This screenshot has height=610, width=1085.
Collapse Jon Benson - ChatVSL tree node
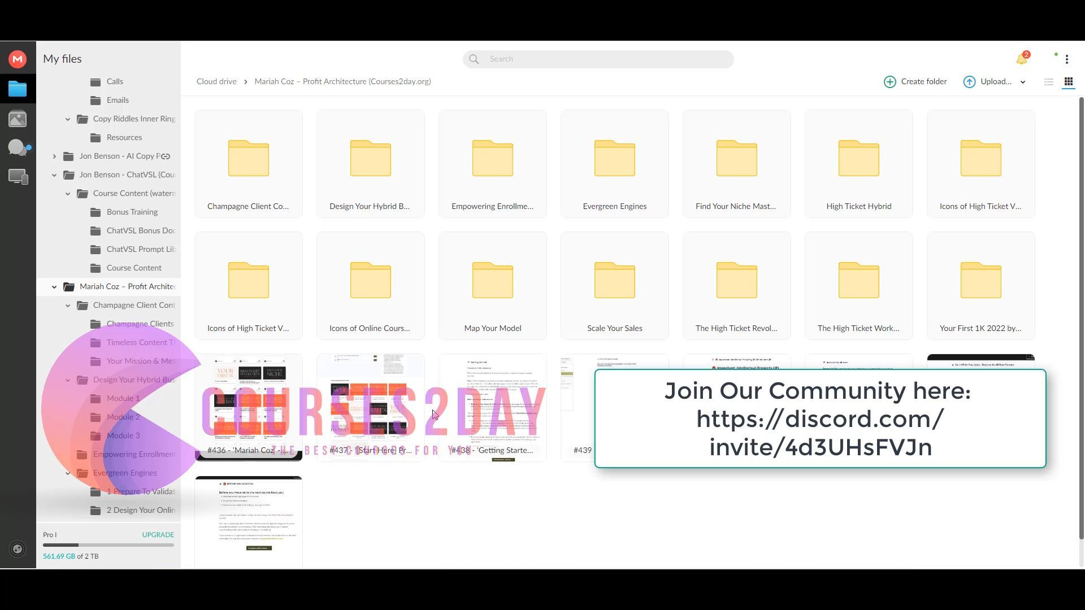[54, 175]
